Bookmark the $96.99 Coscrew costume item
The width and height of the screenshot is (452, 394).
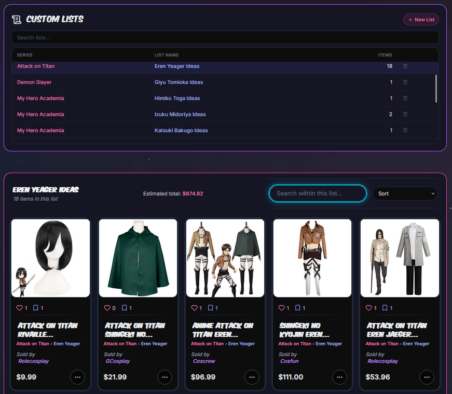pyautogui.click(x=211, y=308)
